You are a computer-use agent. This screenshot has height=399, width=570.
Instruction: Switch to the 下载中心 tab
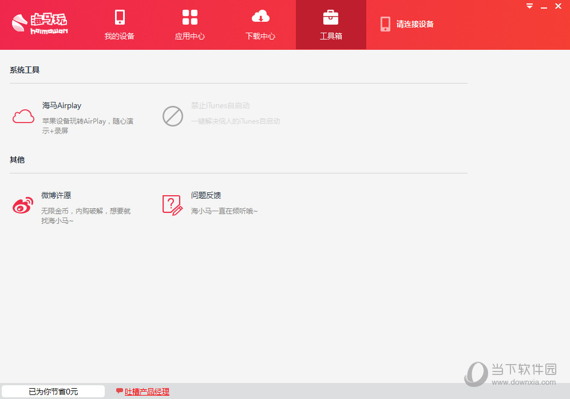click(x=260, y=25)
